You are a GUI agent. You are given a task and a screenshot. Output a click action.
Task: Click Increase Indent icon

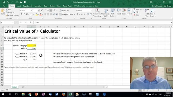click(x=57, y=14)
